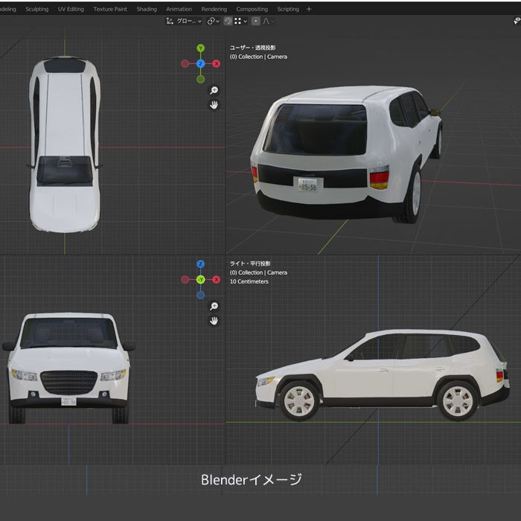Toggle proportional editing
The height and width of the screenshot is (521, 521).
pos(255,22)
